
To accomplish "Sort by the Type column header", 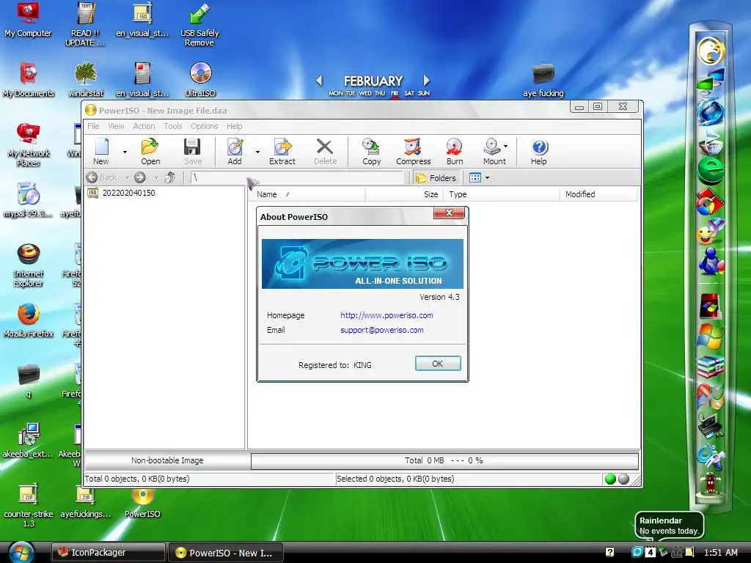I will point(502,194).
